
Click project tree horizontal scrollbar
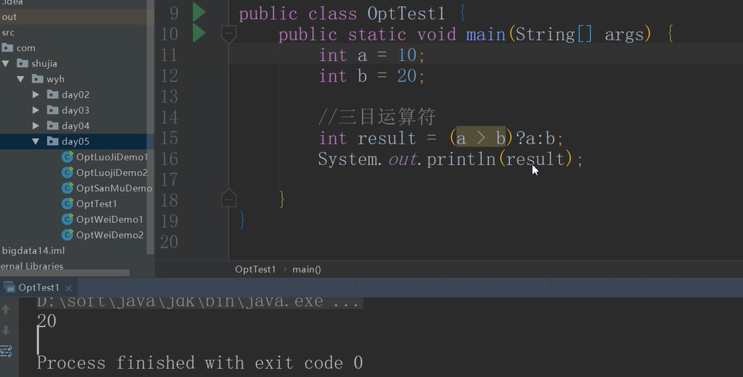point(64,273)
